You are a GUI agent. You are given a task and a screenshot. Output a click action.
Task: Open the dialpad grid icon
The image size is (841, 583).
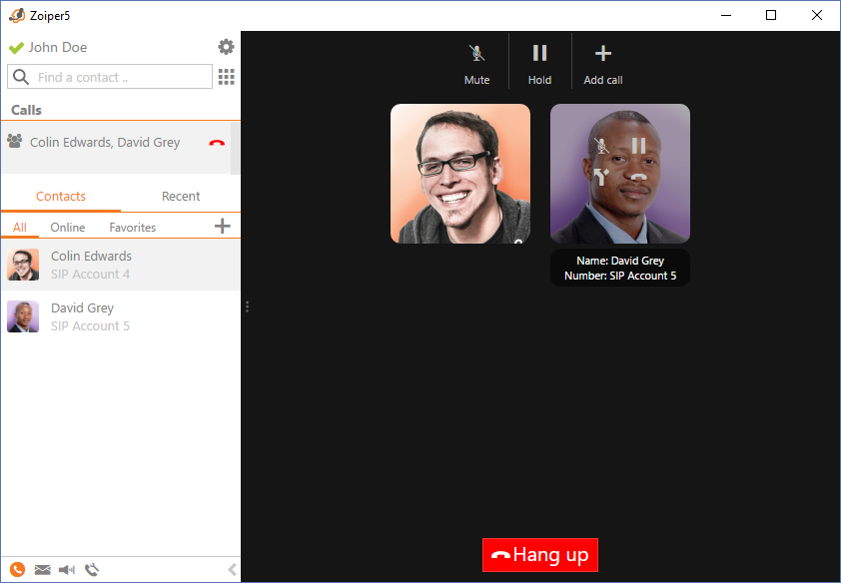(x=226, y=77)
